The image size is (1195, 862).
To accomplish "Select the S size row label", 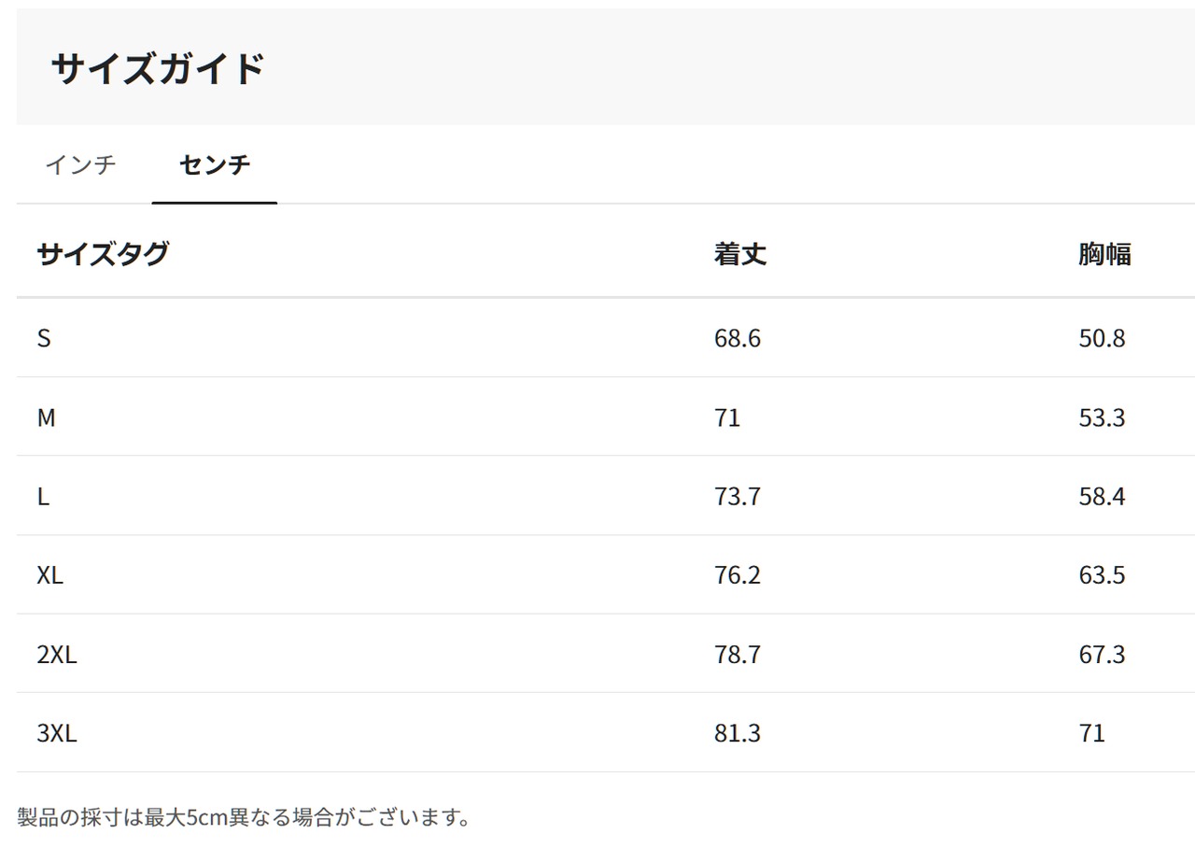I will pyautogui.click(x=44, y=338).
